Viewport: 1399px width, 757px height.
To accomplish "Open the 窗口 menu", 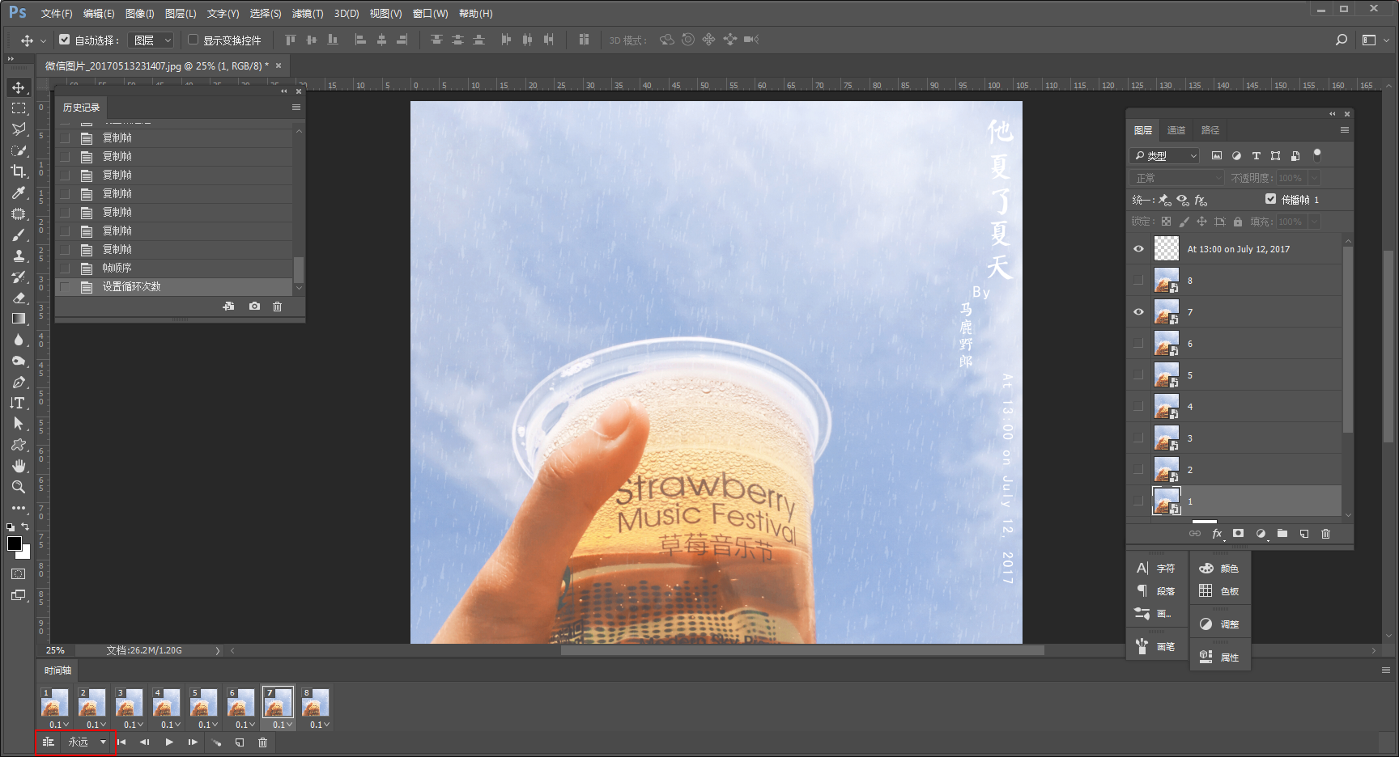I will pos(430,14).
